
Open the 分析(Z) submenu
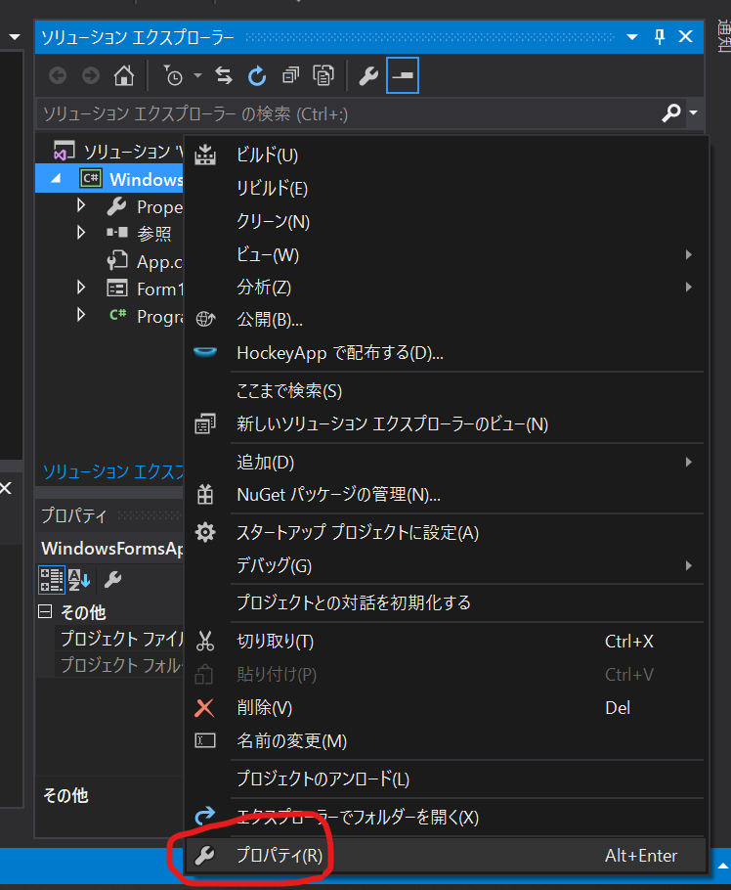click(447, 288)
